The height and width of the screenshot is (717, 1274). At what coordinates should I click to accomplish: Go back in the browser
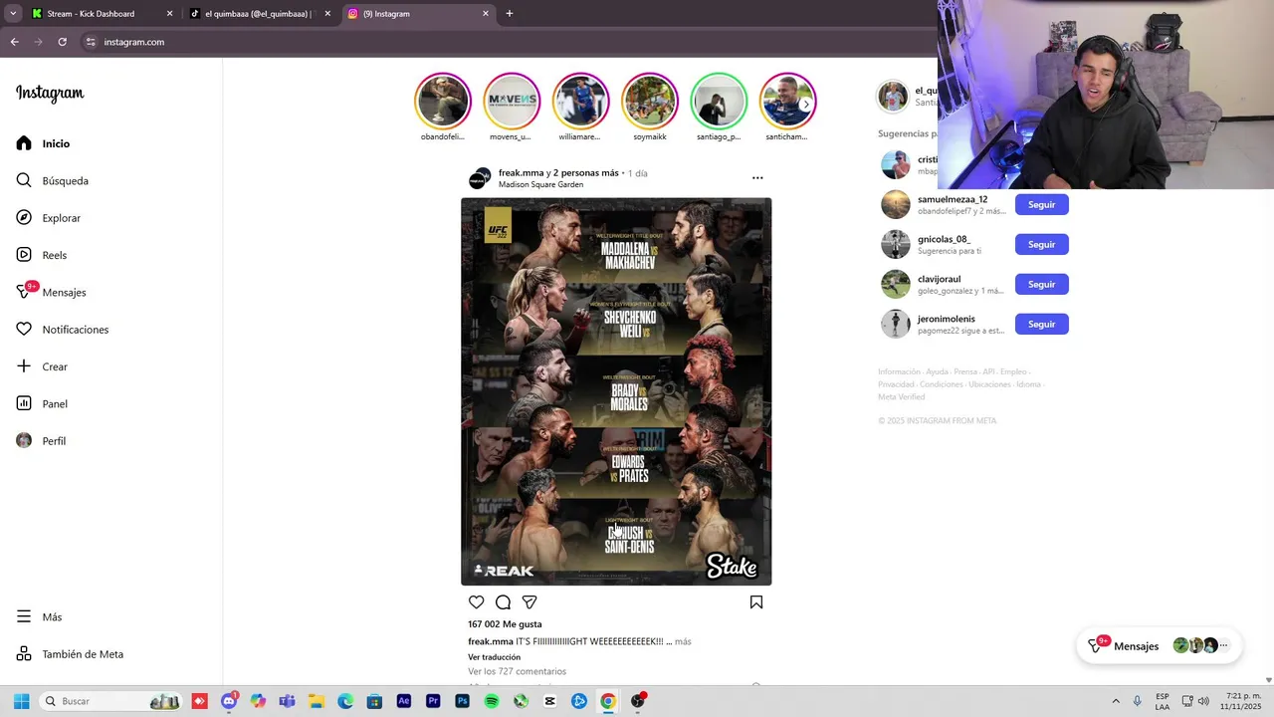[x=14, y=42]
